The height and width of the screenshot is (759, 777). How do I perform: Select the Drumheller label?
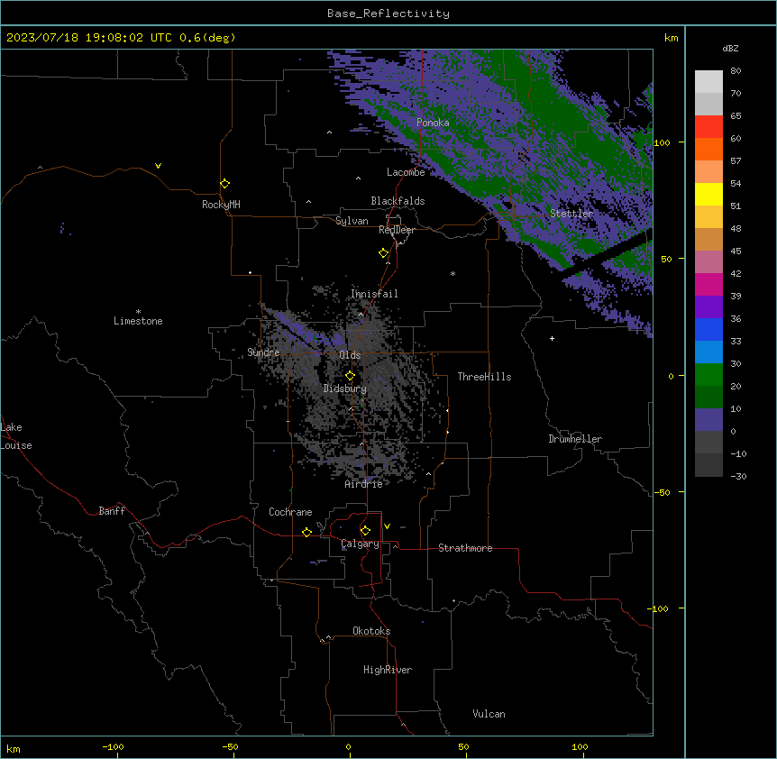pos(575,439)
